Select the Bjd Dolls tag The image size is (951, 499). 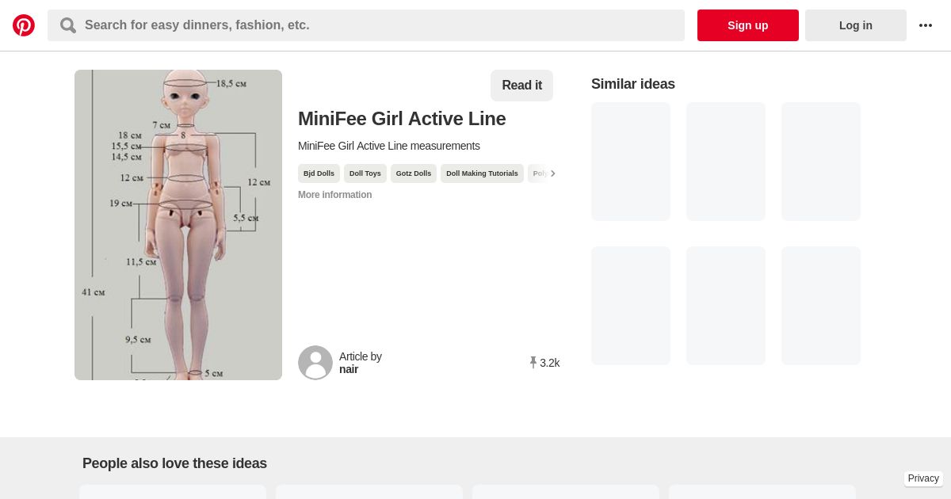click(x=319, y=173)
